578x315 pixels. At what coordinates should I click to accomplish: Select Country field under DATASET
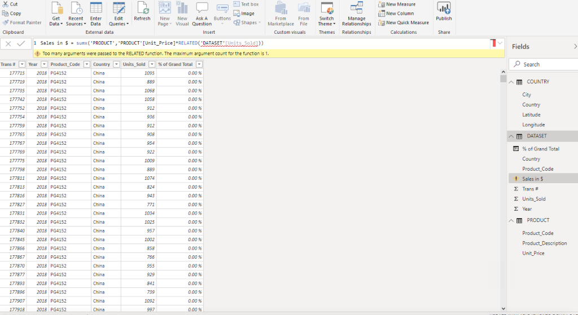[x=531, y=159]
